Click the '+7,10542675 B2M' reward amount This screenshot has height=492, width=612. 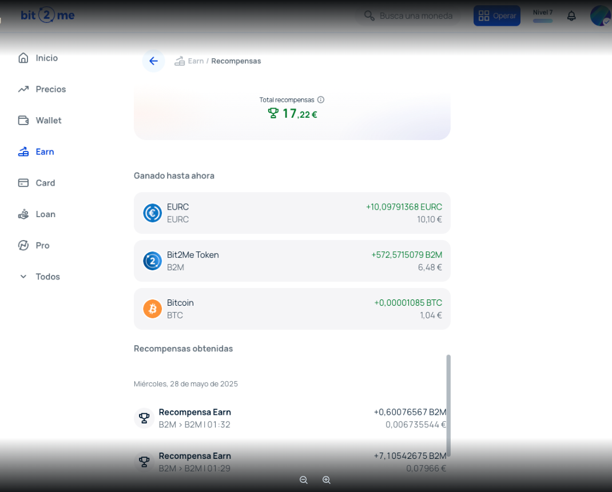point(410,456)
